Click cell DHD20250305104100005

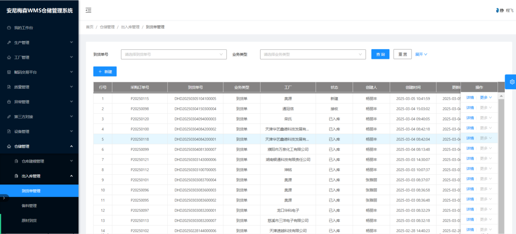pos(196,98)
